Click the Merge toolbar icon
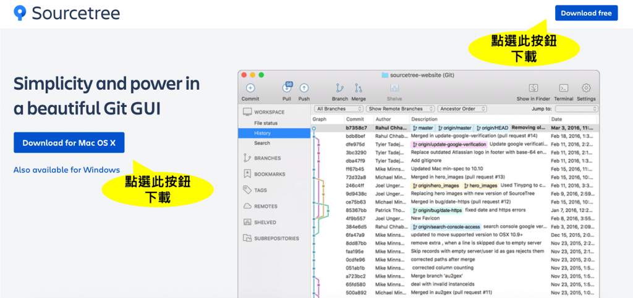 point(359,88)
